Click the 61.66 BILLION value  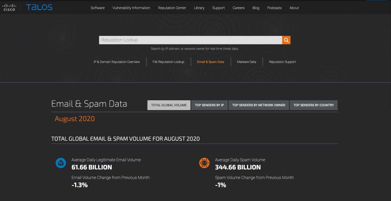(92, 167)
